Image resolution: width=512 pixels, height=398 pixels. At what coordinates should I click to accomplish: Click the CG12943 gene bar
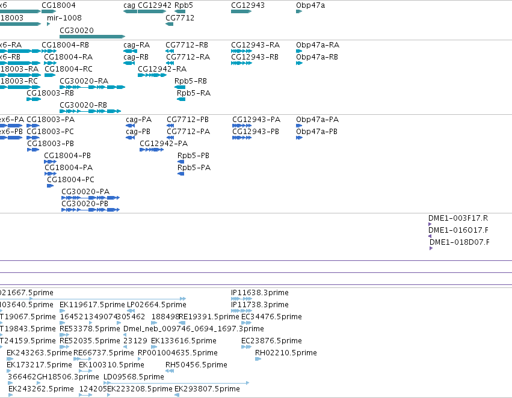(x=241, y=11)
